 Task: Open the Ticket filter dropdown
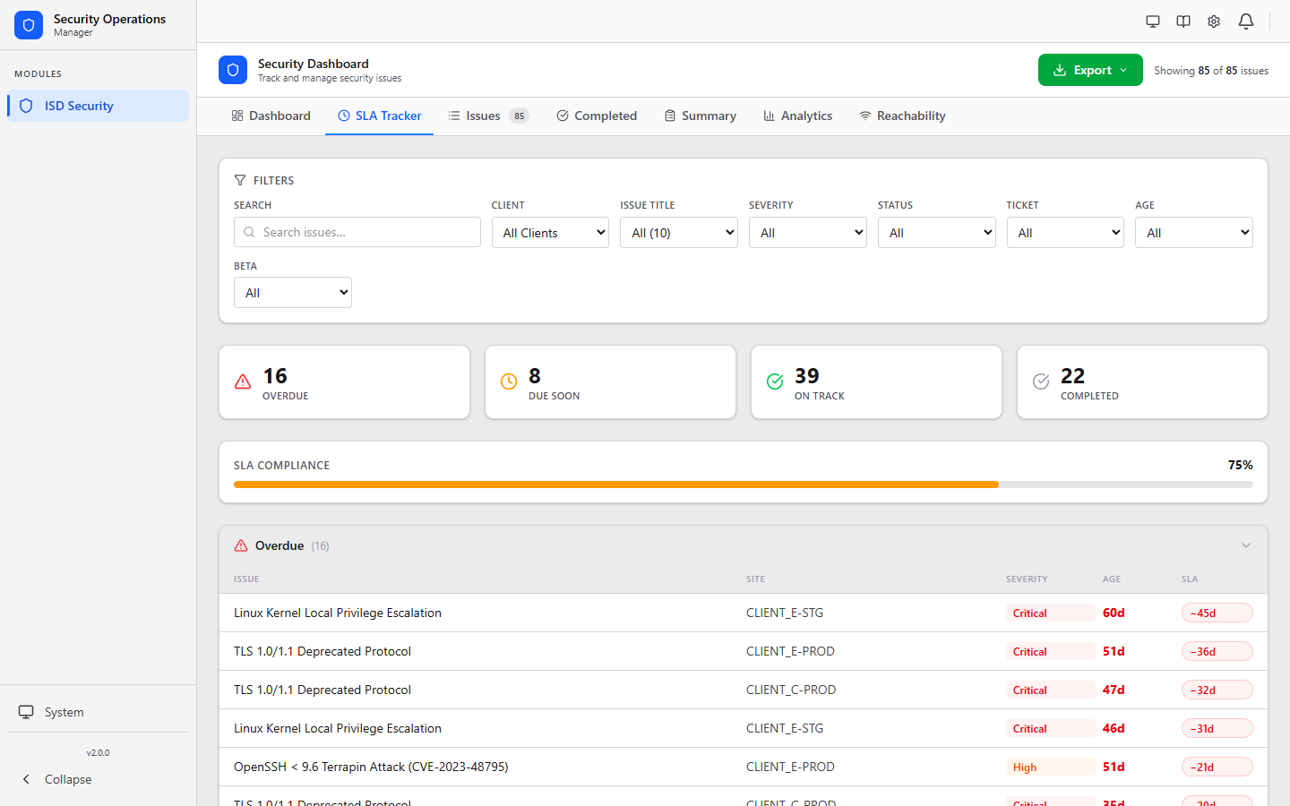1065,233
